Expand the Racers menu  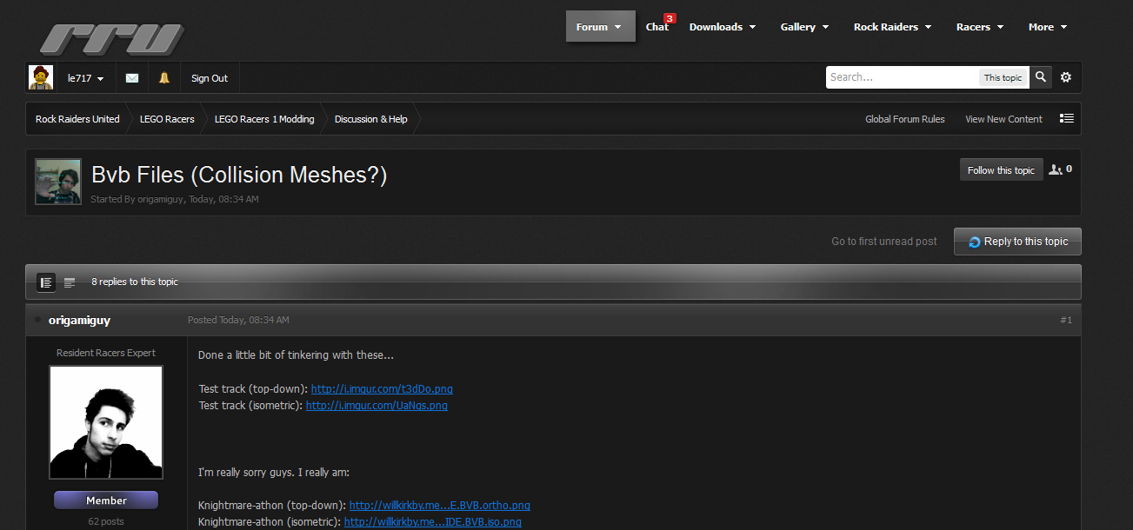click(980, 27)
